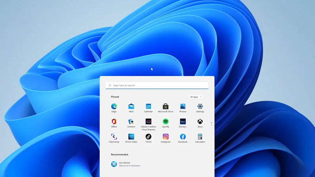The image size is (315, 177).
Task: Click the Type here to search box
Action: coord(158,86)
